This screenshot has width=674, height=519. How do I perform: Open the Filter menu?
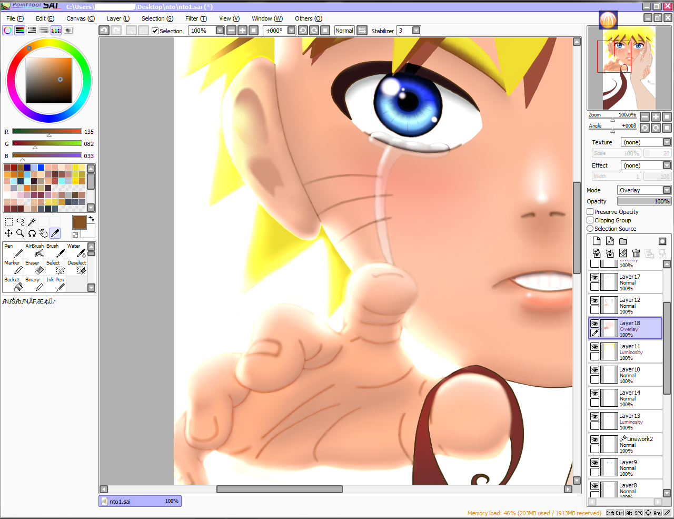196,18
